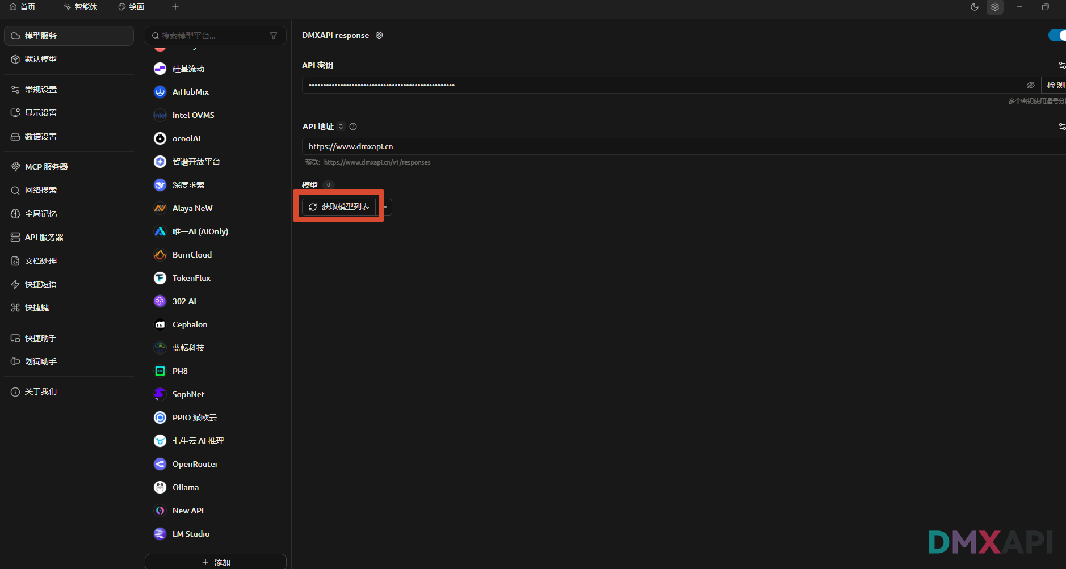Click the 获取模型列表 button
The height and width of the screenshot is (569, 1066).
[x=339, y=207]
